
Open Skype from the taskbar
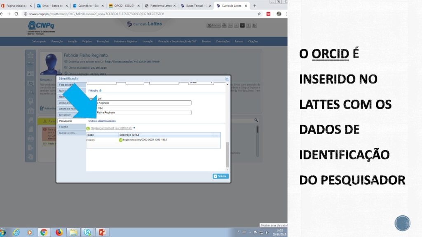87,232
